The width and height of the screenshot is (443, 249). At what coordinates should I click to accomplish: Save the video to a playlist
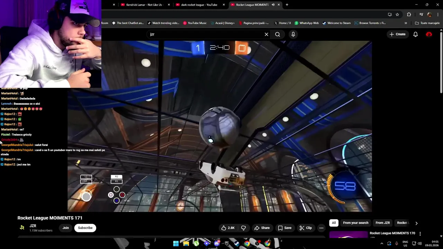[x=284, y=228]
